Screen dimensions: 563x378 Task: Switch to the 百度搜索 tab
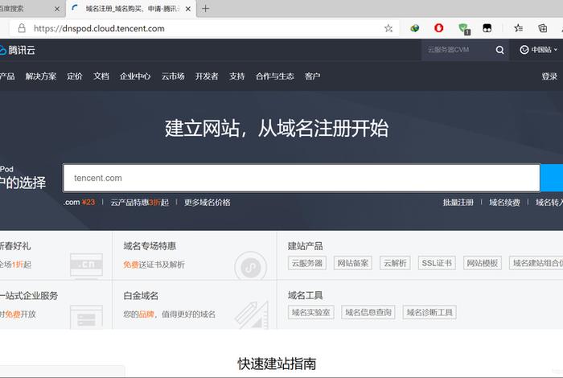31,9
